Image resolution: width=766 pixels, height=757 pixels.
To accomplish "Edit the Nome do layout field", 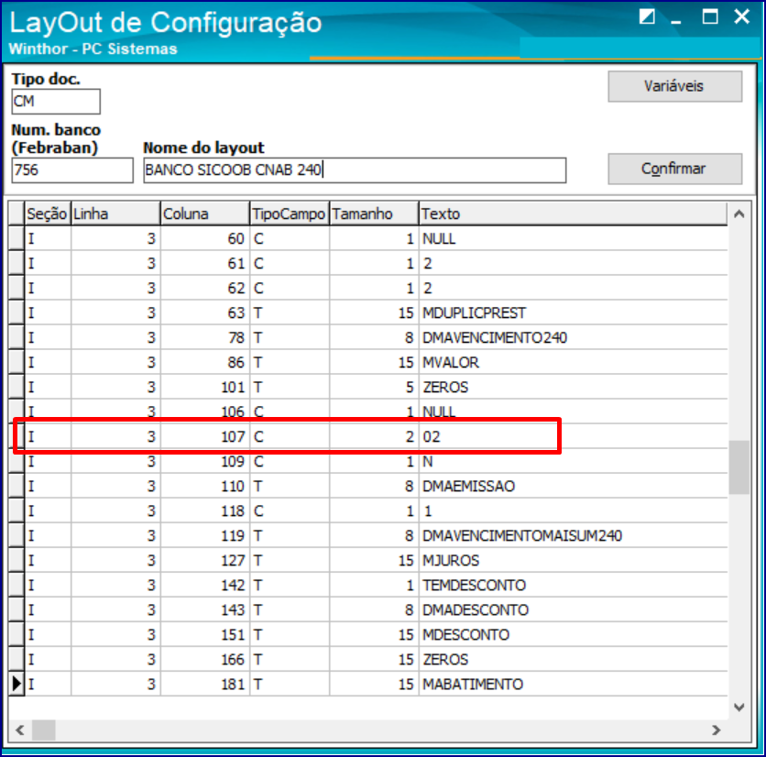I will [355, 170].
